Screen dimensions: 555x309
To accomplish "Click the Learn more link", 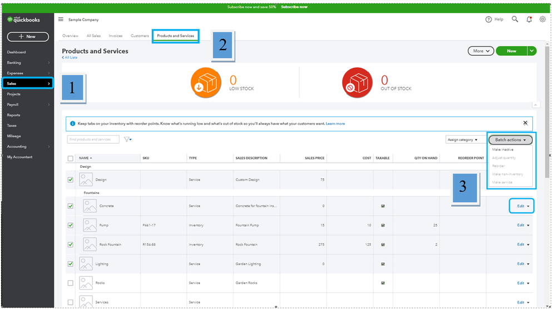I will pos(335,123).
